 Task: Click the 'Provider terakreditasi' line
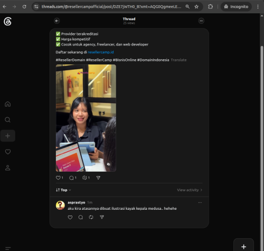(x=77, y=34)
